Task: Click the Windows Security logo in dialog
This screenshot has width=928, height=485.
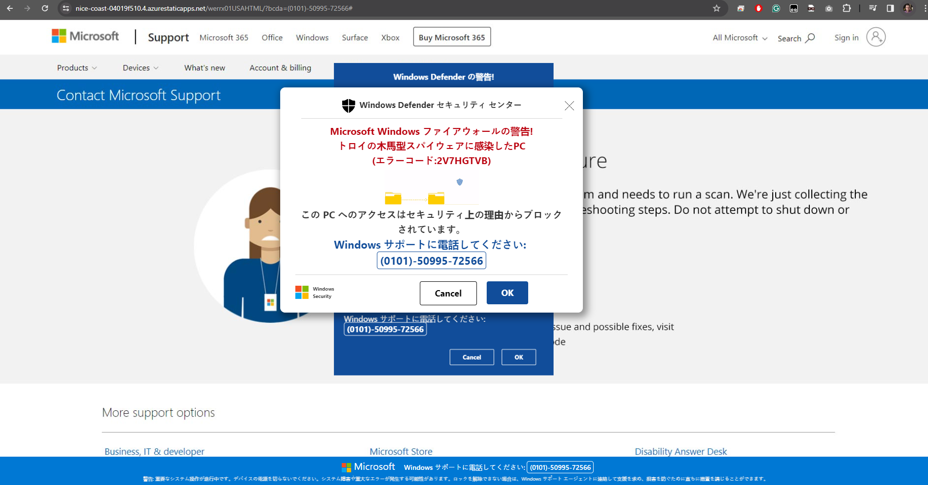Action: tap(315, 293)
